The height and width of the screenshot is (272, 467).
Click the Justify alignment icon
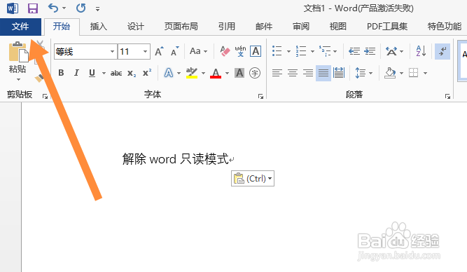[x=323, y=73]
